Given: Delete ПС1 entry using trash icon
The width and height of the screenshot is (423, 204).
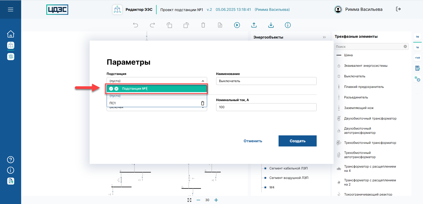Looking at the screenshot, I should click(202, 103).
